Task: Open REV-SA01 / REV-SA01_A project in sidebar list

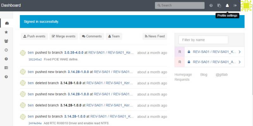Action: click(x=214, y=62)
